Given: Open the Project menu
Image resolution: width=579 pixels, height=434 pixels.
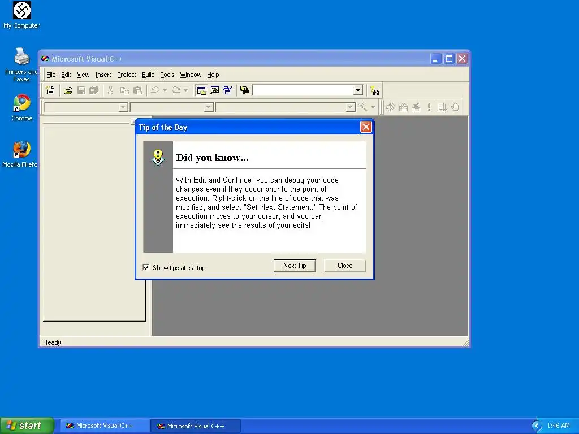Looking at the screenshot, I should tap(127, 75).
